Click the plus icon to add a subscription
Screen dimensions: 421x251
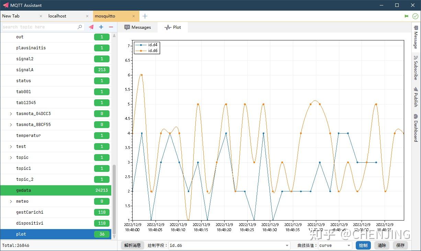101,27
